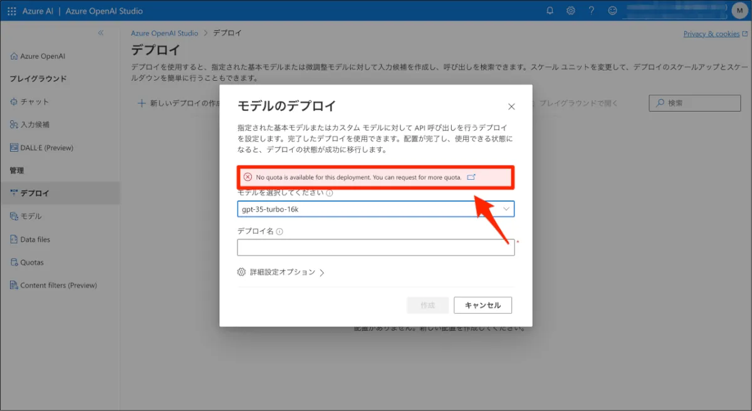Click gear icon next to 詳細設定オプション
The height and width of the screenshot is (411, 752).
click(241, 272)
